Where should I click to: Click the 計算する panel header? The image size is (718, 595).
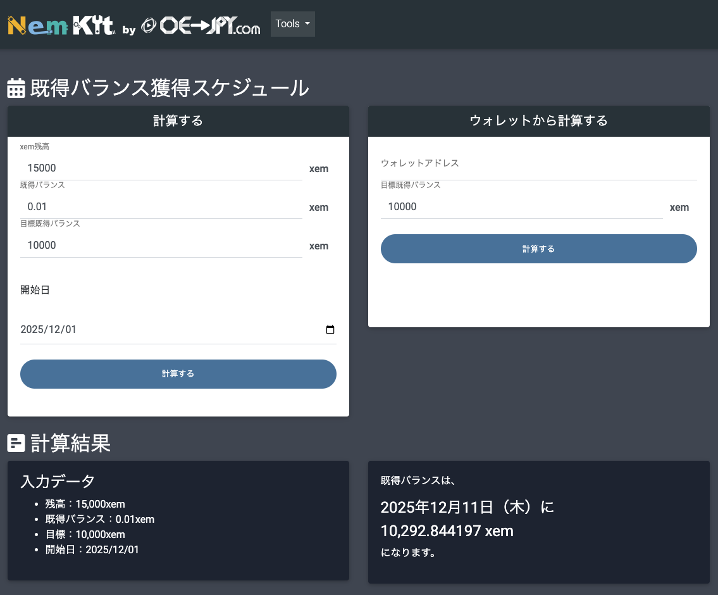click(178, 121)
